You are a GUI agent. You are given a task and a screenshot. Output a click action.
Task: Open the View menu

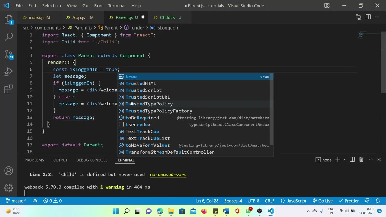pyautogui.click(x=71, y=5)
